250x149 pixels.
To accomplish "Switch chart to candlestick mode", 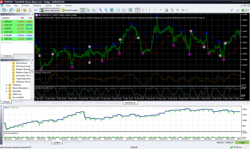I will [88, 10].
